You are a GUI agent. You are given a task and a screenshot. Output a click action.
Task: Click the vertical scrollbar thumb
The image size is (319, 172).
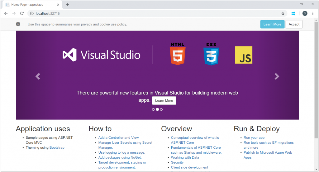click(316, 80)
